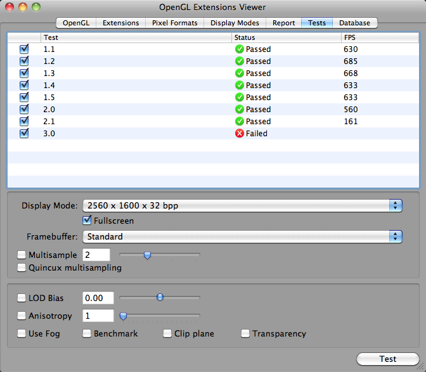
Task: Disable the Fullscreen checkbox
Action: coord(87,220)
